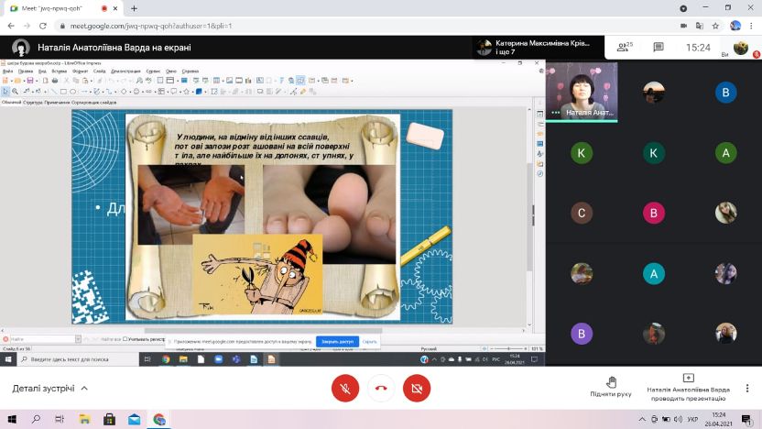Unmute the microphone in the meeting
The height and width of the screenshot is (429, 762).
[345, 388]
